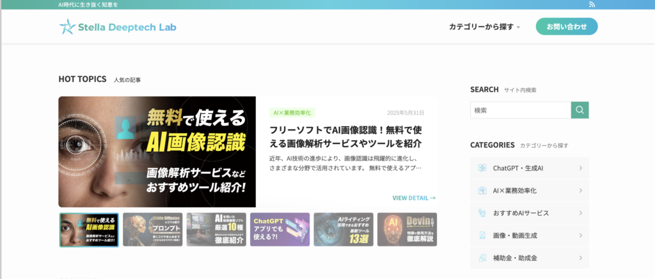
Task: Click the Stella Deeptech Lab star logo
Action: (67, 27)
